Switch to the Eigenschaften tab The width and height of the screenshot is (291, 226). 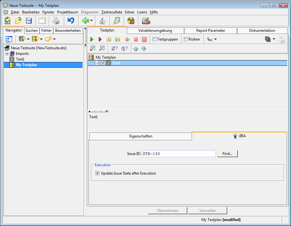[141, 136]
